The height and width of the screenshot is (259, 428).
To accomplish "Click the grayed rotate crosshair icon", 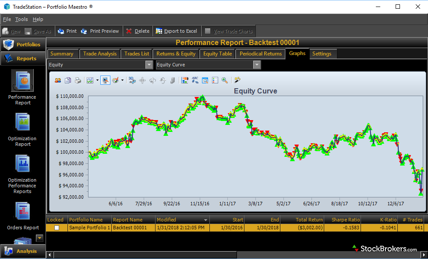I will [x=142, y=80].
